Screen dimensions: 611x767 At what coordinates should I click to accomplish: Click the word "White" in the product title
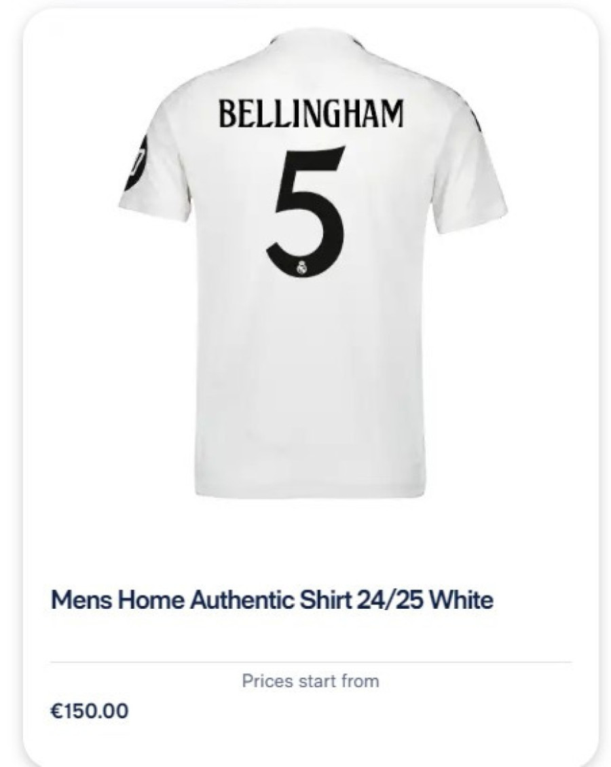(461, 600)
